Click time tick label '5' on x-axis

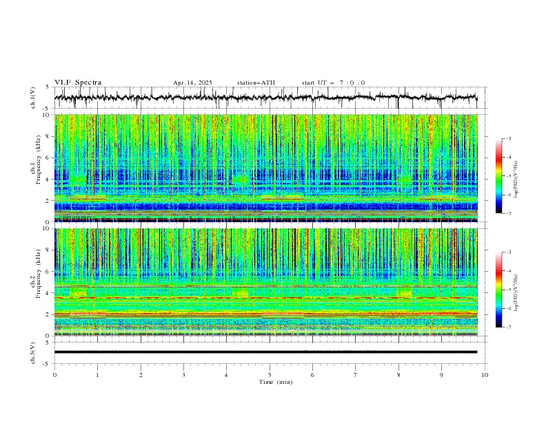(x=270, y=375)
